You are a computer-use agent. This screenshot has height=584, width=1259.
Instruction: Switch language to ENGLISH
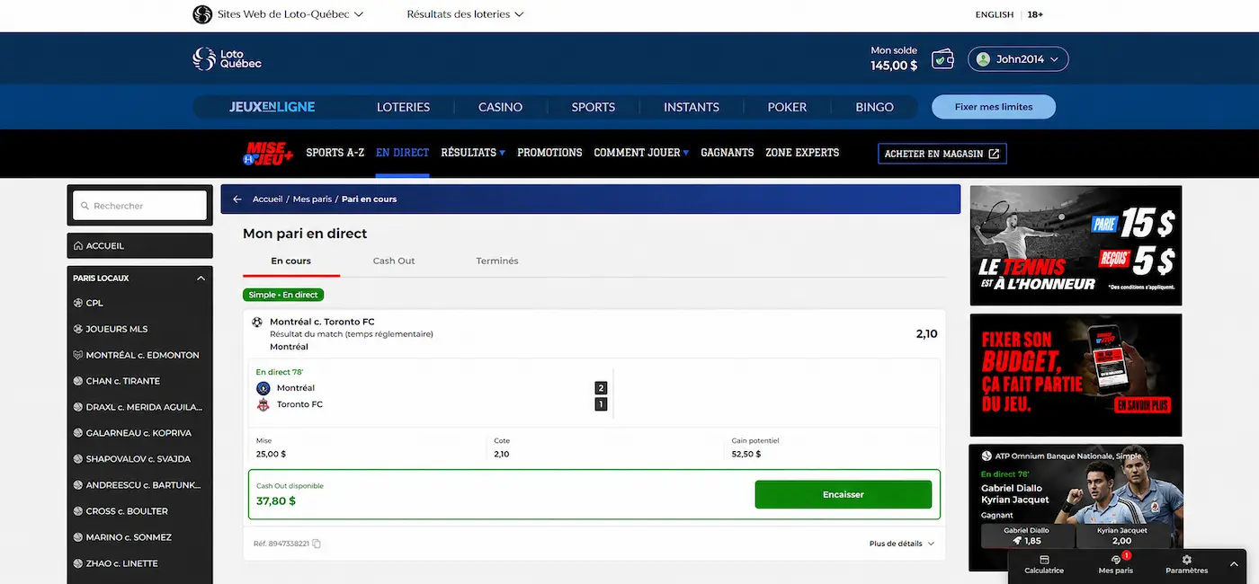click(995, 14)
